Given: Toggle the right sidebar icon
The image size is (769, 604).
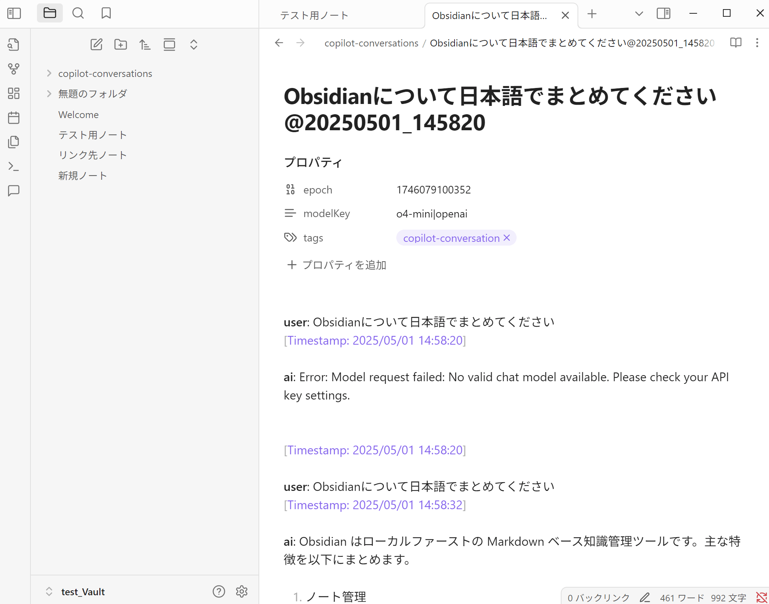Looking at the screenshot, I should pos(664,14).
